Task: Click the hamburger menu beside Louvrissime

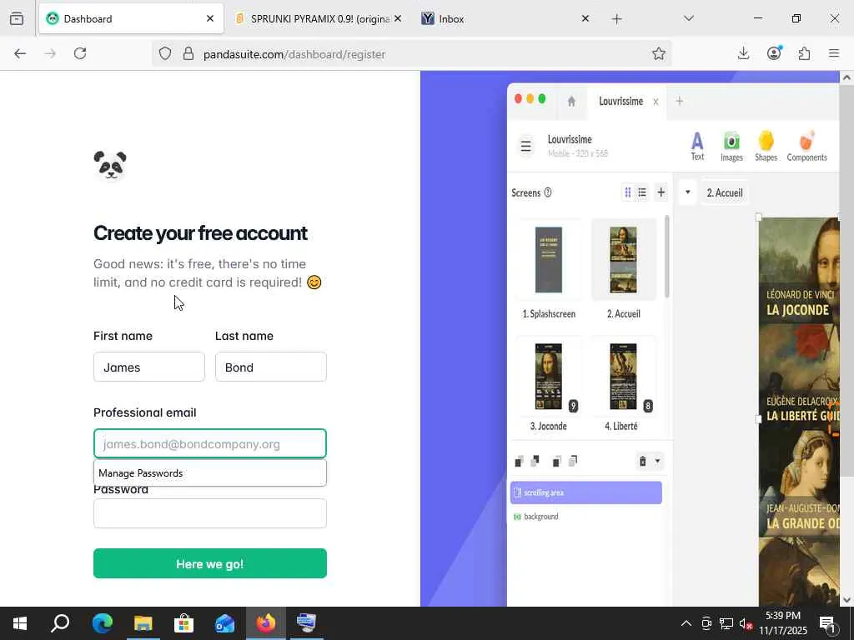Action: click(525, 146)
